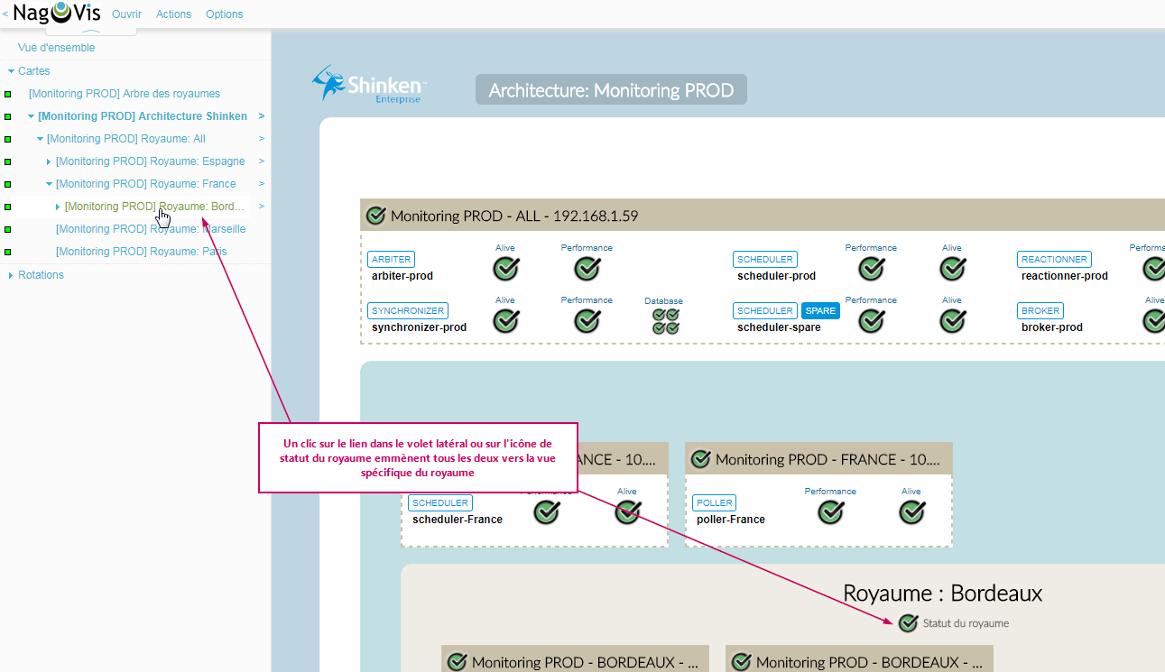
Task: Click the synchronizer-prod Performance status icon
Action: pos(587,321)
